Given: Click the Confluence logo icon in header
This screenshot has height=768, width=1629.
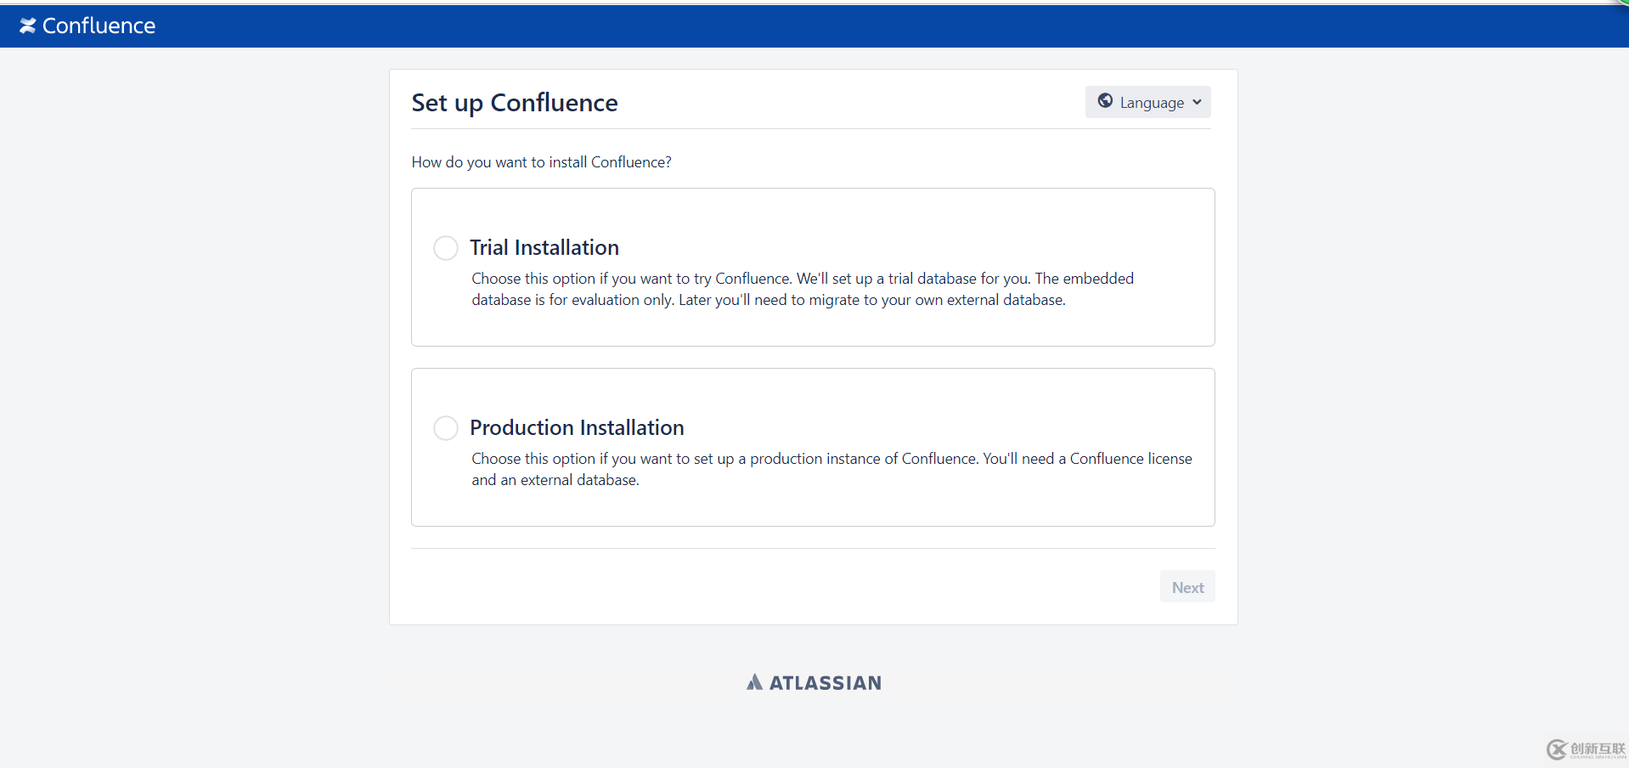Looking at the screenshot, I should point(28,26).
